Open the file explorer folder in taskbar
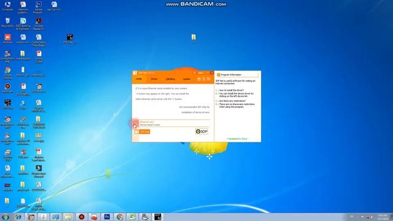 68,217
